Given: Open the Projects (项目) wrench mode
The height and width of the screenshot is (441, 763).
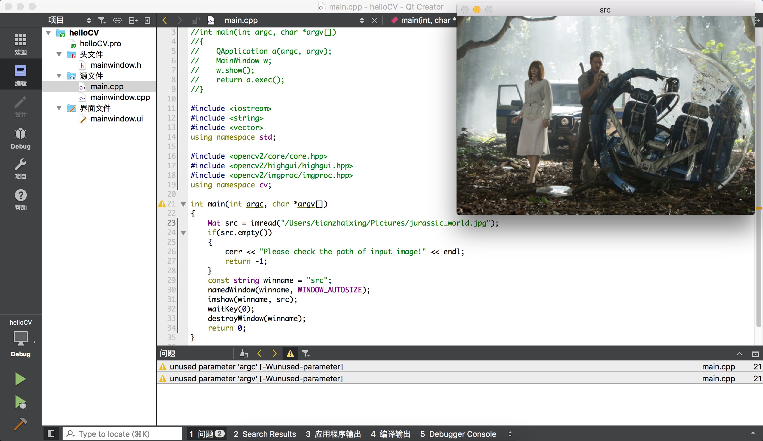Looking at the screenshot, I should [21, 169].
